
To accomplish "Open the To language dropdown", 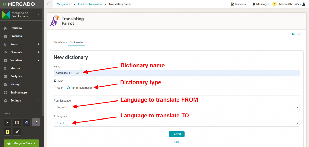I will (x=177, y=123).
